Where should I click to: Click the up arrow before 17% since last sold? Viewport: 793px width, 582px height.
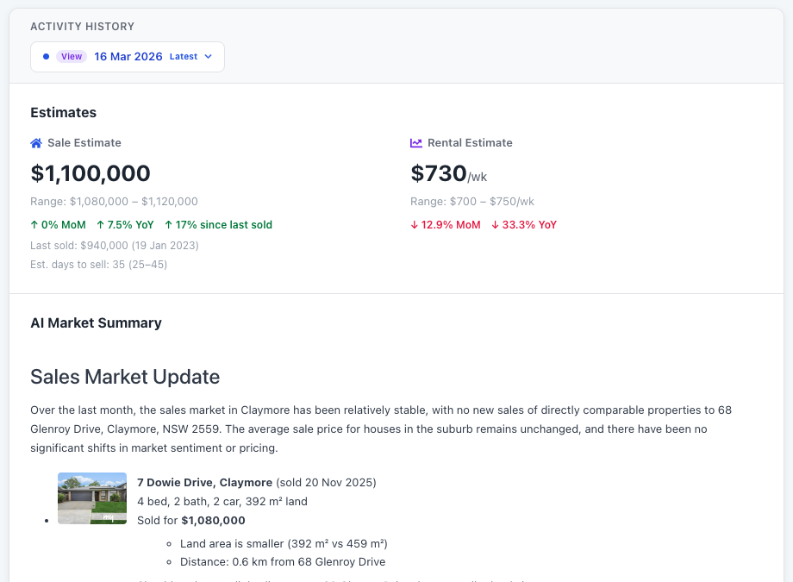pos(168,225)
